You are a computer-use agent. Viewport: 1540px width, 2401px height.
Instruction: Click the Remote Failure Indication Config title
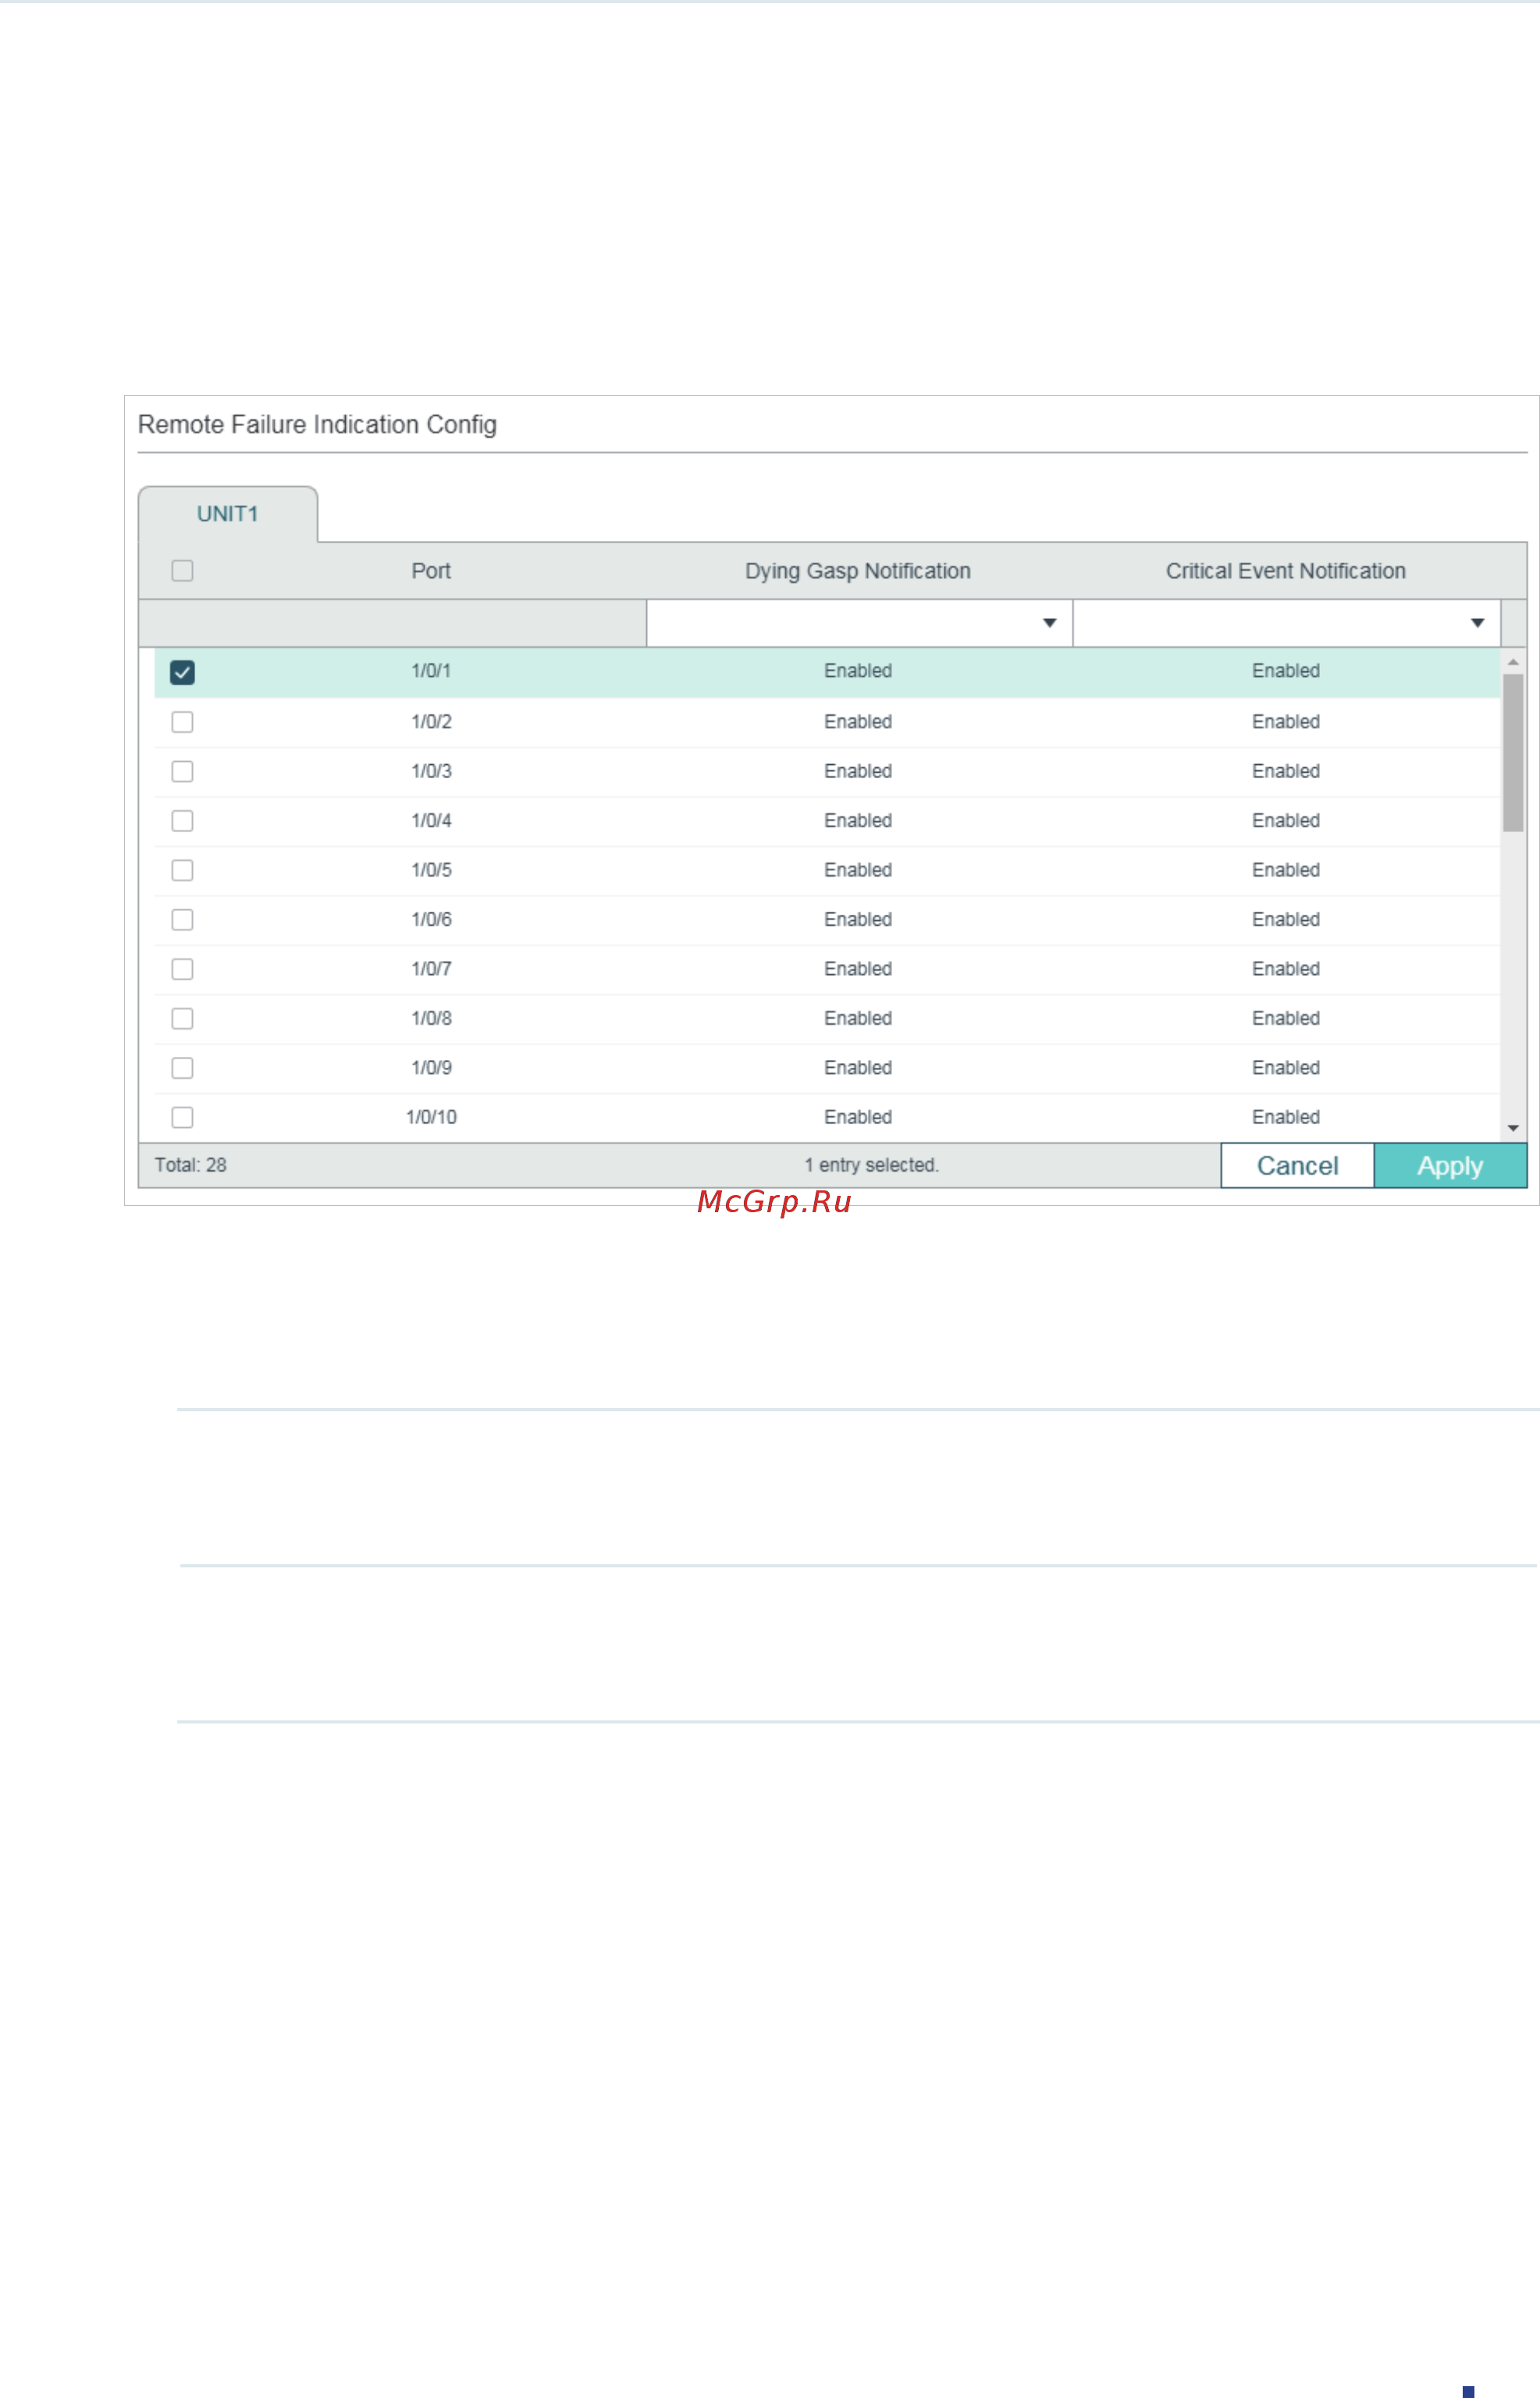(x=317, y=425)
